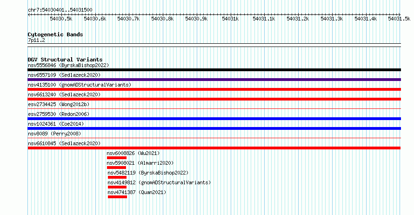
Task: Select the short red nsv4741387 bar
Action: click(x=118, y=197)
